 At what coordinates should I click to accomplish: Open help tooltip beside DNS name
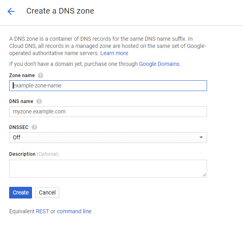39,101
